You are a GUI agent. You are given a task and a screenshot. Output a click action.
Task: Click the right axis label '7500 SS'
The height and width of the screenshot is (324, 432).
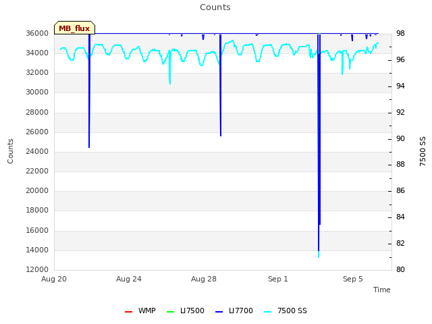tap(423, 151)
